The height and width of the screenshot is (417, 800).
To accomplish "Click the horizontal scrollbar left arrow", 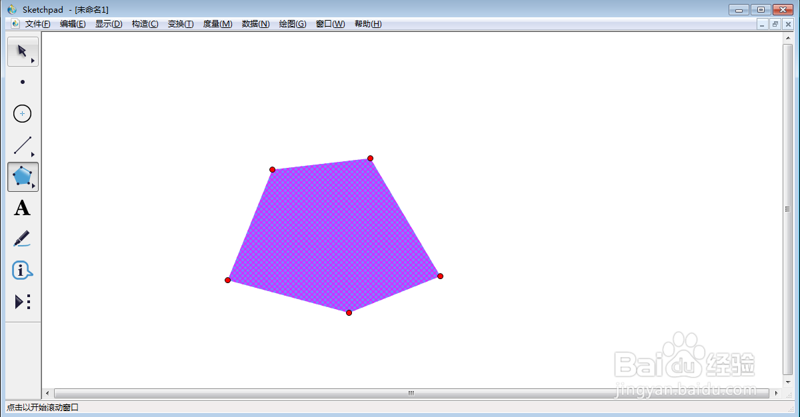I will click(x=47, y=394).
